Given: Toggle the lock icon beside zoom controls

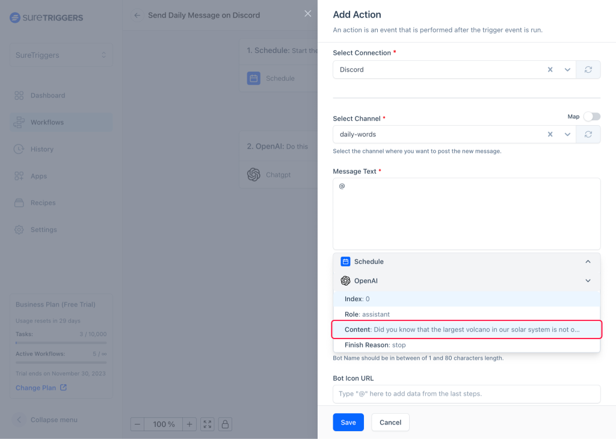Looking at the screenshot, I should coord(225,424).
